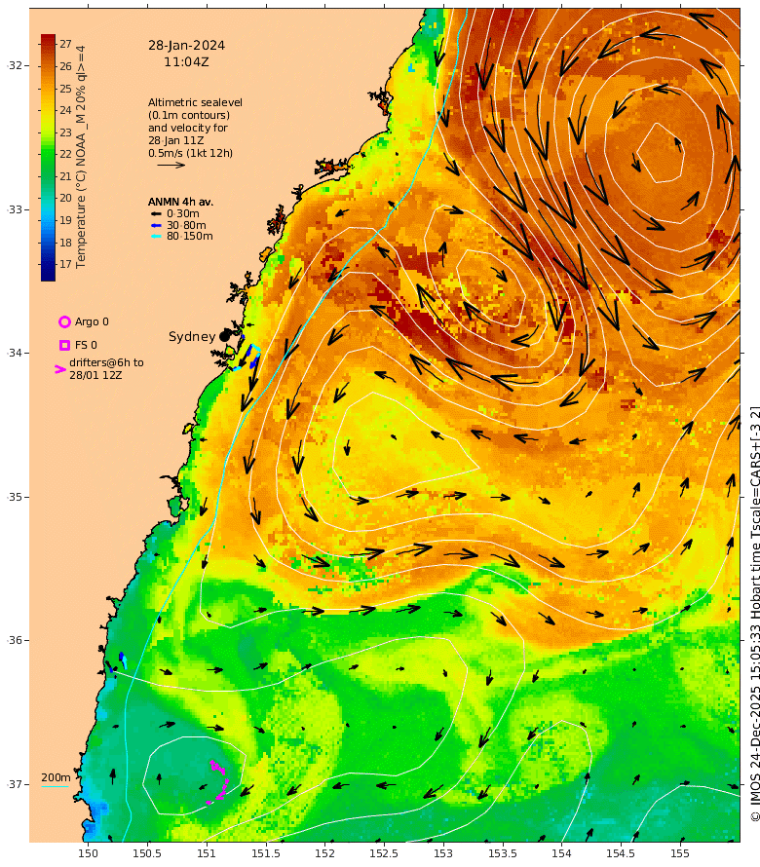Click the longitude label 154.5
The width and height of the screenshot is (760, 867).
tap(621, 853)
